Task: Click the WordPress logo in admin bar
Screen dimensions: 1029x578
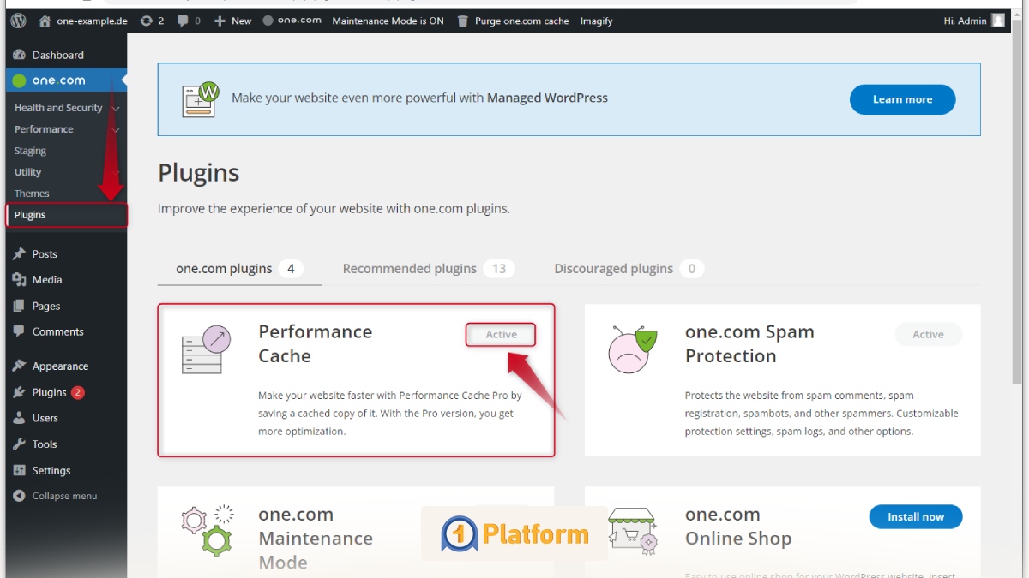Action: click(19, 21)
